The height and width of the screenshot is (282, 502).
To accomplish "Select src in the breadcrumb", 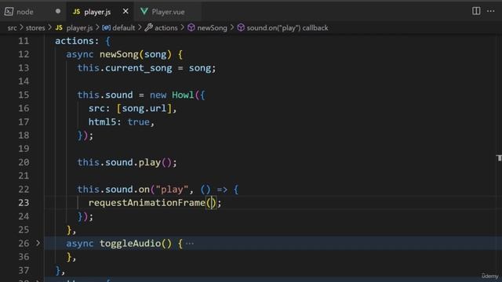I will click(13, 28).
